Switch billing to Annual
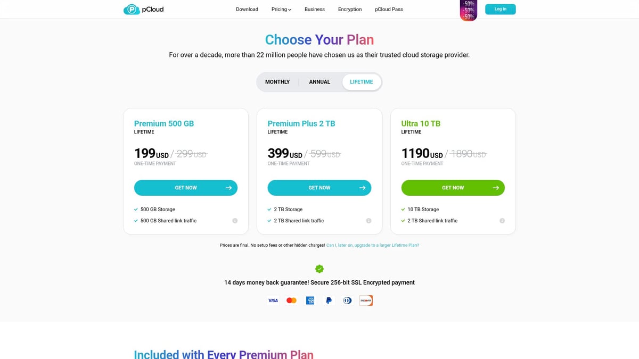Viewport: 639px width, 359px height. [319, 82]
